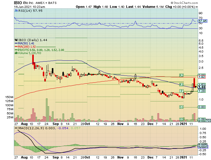Click the RSI line chart icon
This screenshot has height=160, width=211.
16,11
